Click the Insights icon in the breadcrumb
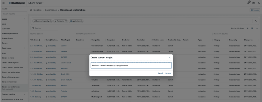 [x=31, y=10]
